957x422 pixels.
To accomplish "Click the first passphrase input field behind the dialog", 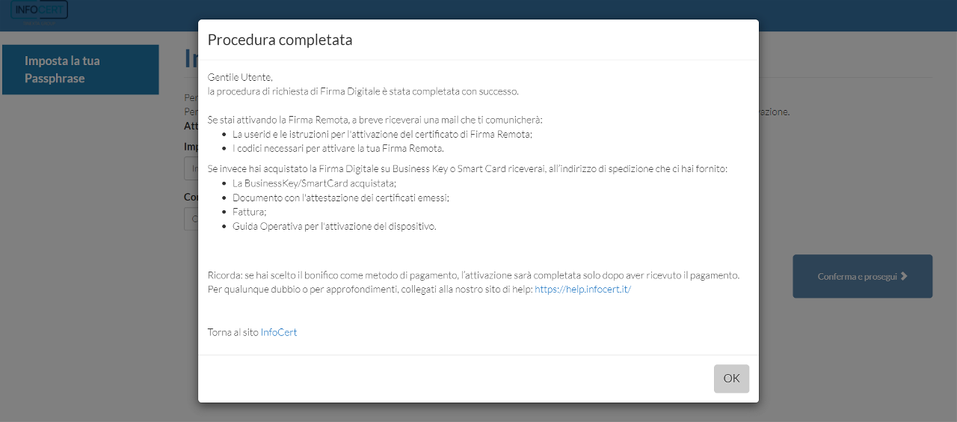I will tap(191, 168).
